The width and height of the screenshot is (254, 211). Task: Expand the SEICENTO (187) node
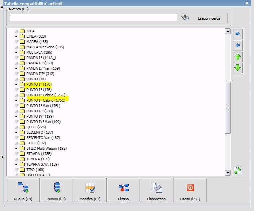coord(16,132)
